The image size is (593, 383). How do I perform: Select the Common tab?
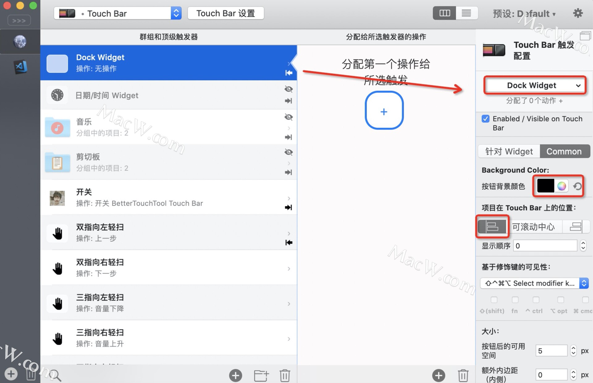tap(564, 152)
